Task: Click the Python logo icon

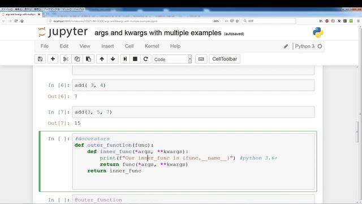Action: click(x=318, y=32)
